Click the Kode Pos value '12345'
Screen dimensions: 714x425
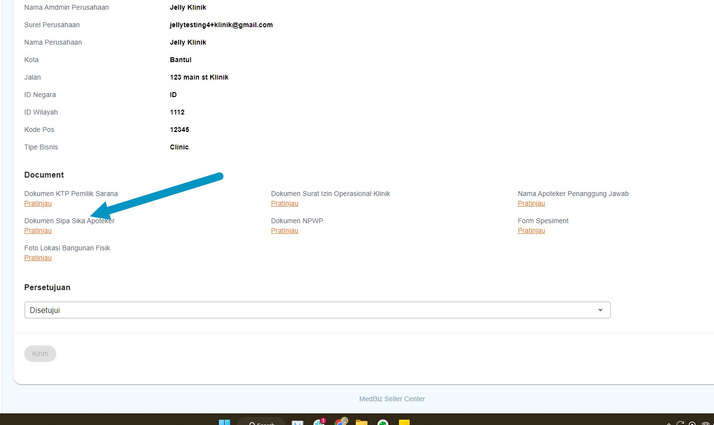tap(180, 130)
